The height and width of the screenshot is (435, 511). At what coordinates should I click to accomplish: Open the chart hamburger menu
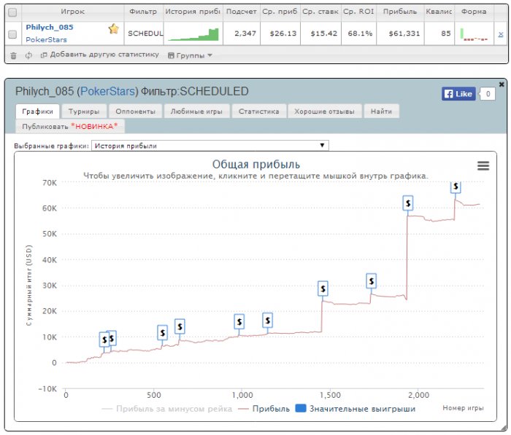[483, 166]
